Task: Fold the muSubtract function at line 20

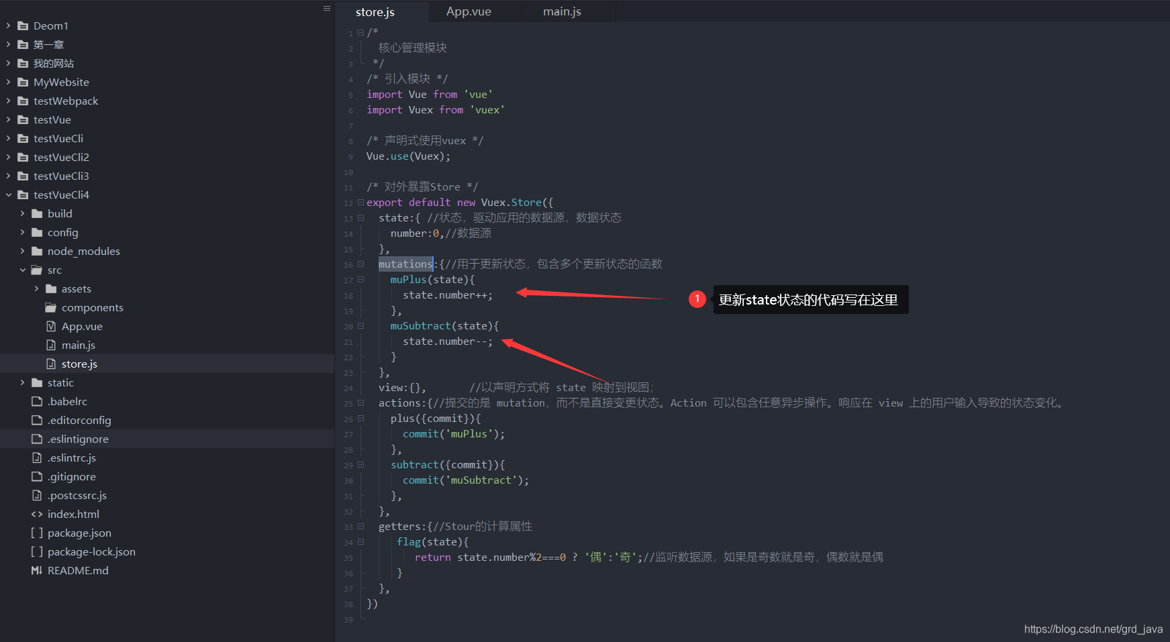Action: pos(360,325)
